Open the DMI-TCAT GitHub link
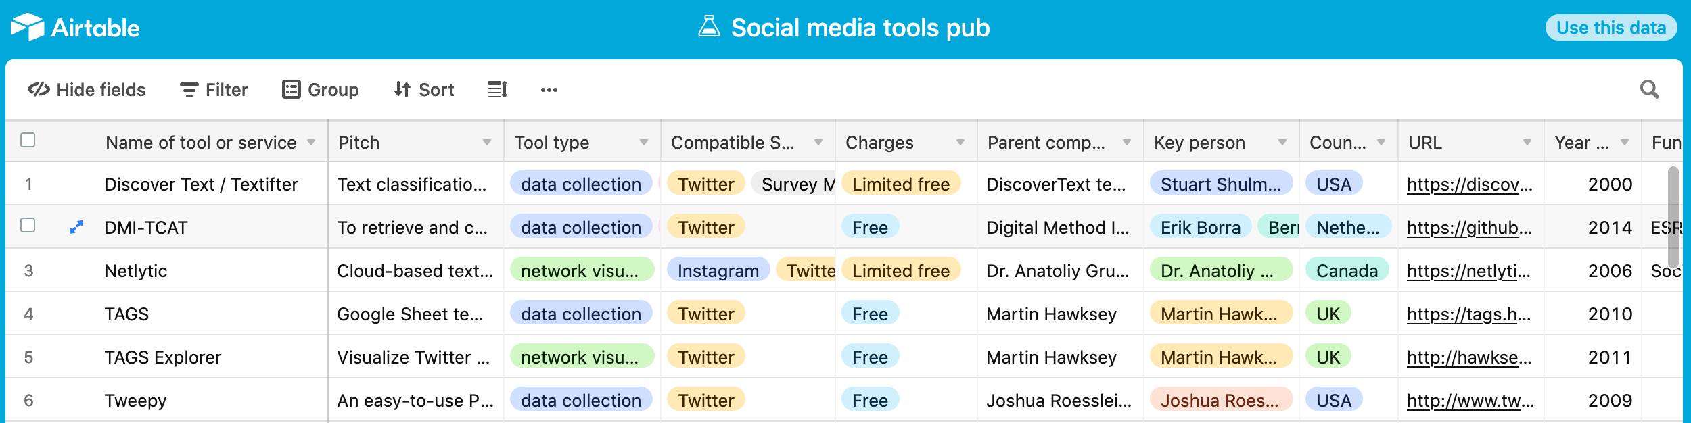 (1469, 228)
